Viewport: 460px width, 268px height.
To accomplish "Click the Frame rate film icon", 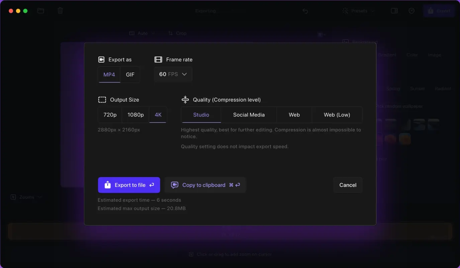I will click(158, 60).
